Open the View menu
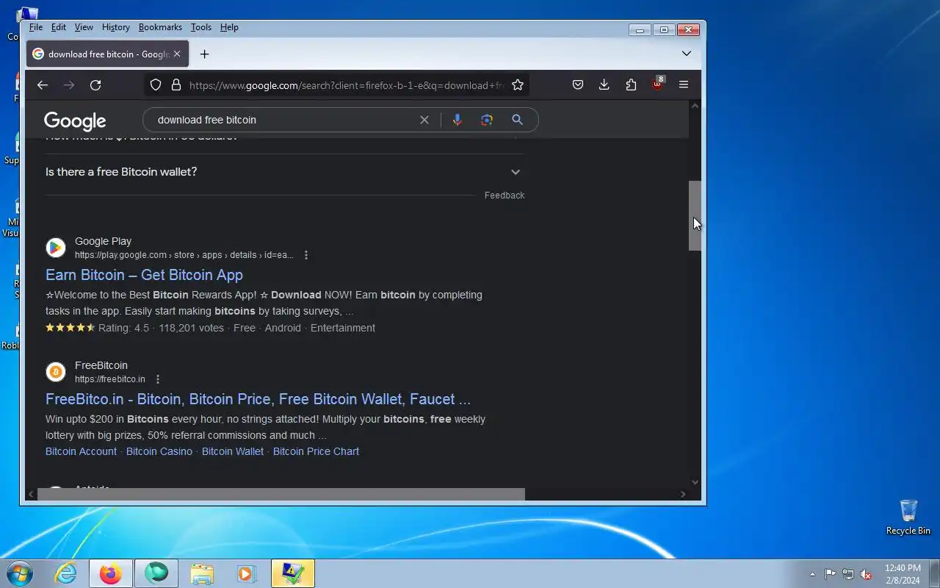This screenshot has height=588, width=940. 84,27
